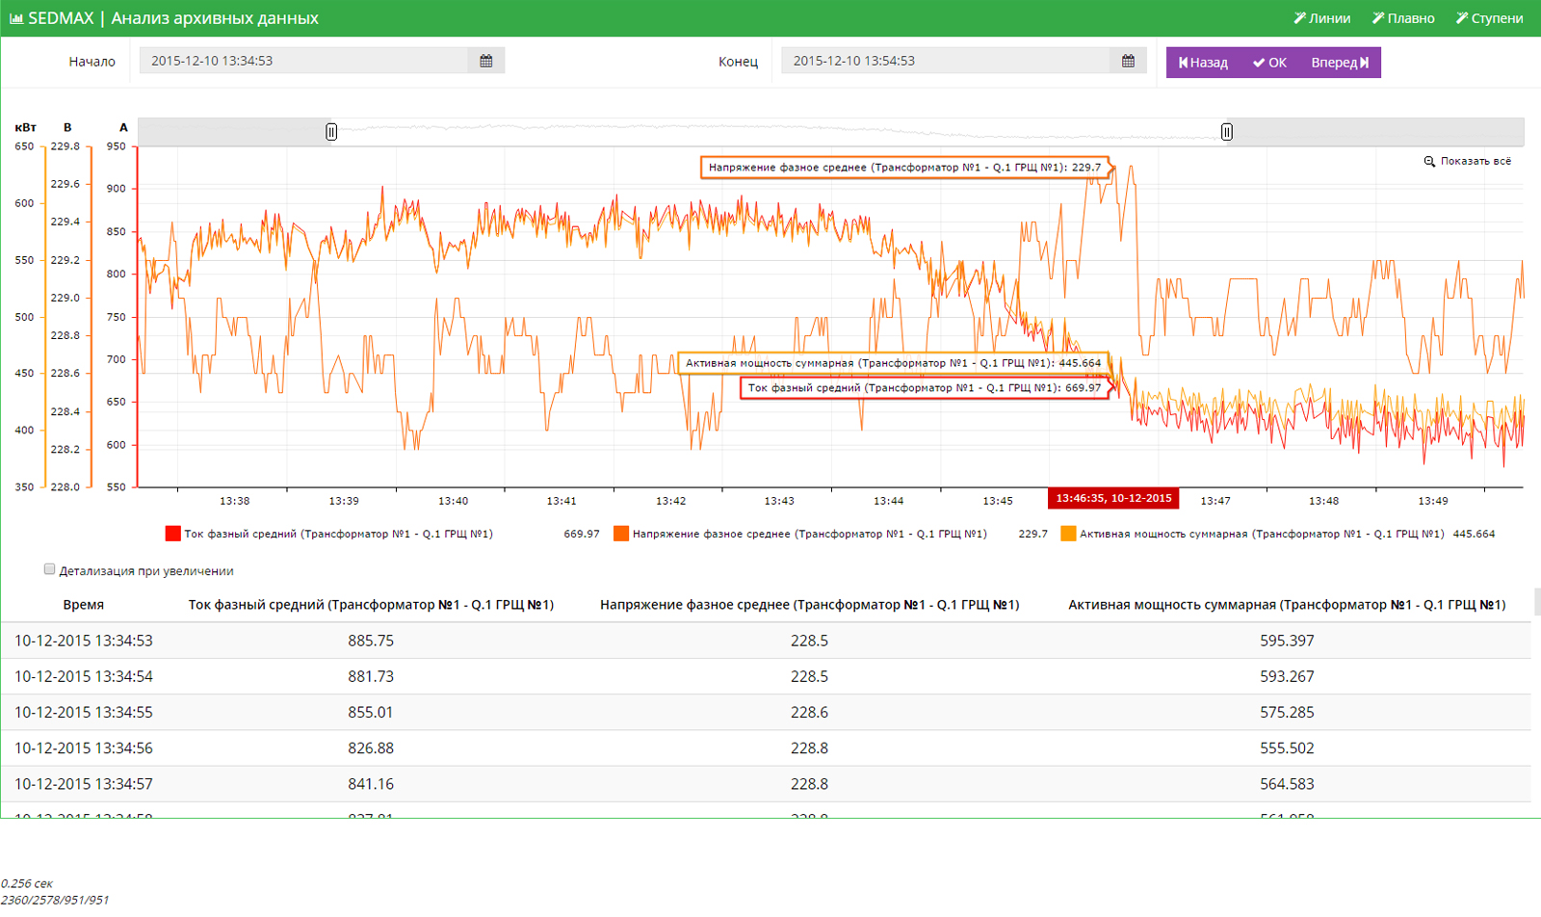Click the Назад button

pyautogui.click(x=1203, y=63)
